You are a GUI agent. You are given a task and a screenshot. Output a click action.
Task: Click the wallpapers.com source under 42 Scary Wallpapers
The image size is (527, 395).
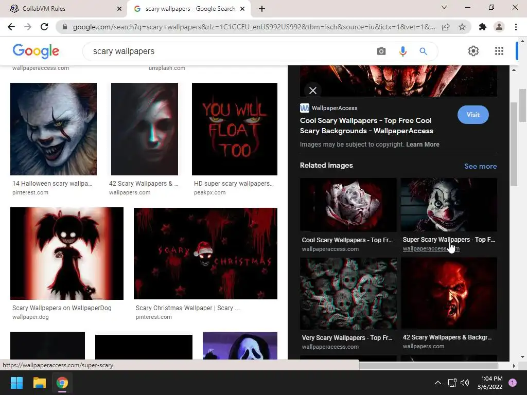click(x=130, y=192)
